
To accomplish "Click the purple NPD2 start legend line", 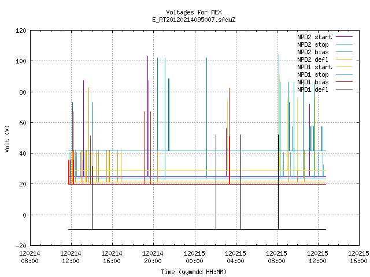I will (344, 37).
